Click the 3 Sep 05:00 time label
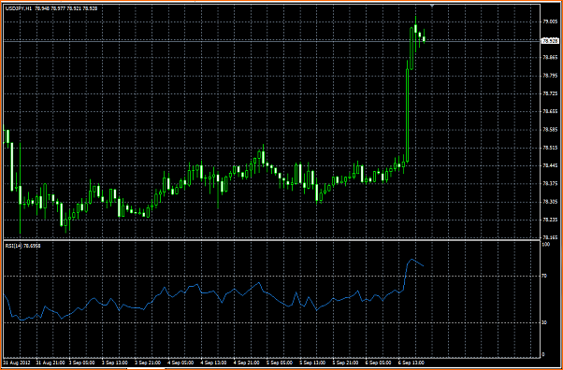This screenshot has height=370, width=563. tap(82, 363)
